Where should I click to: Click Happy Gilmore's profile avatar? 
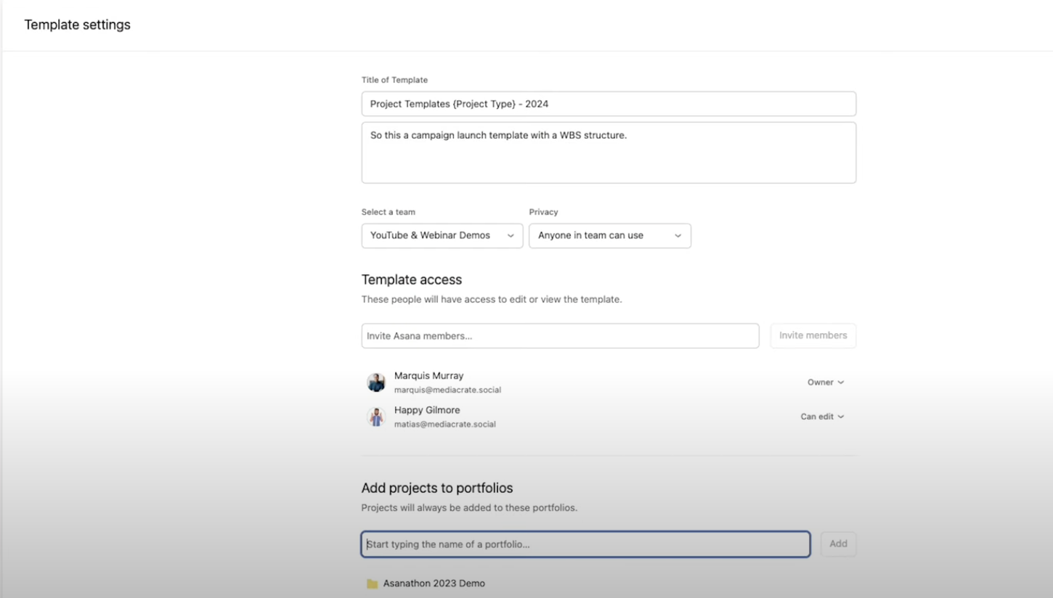coord(376,417)
